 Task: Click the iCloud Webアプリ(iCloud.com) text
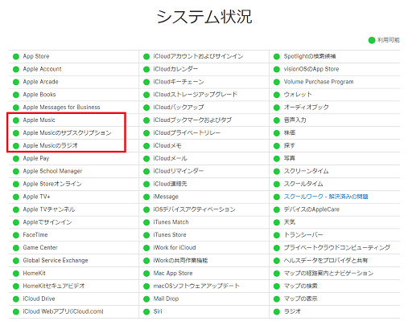point(63,311)
